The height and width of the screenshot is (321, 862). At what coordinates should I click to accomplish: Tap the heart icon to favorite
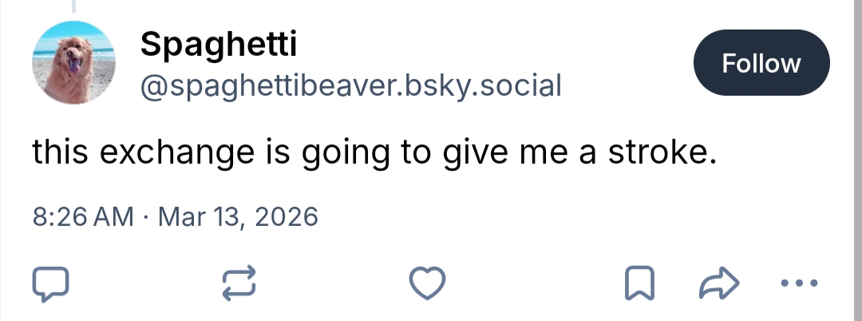pos(426,283)
